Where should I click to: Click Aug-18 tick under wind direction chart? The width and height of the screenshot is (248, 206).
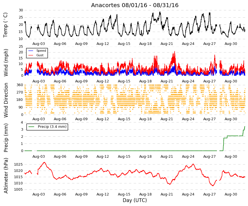[x=145, y=119]
